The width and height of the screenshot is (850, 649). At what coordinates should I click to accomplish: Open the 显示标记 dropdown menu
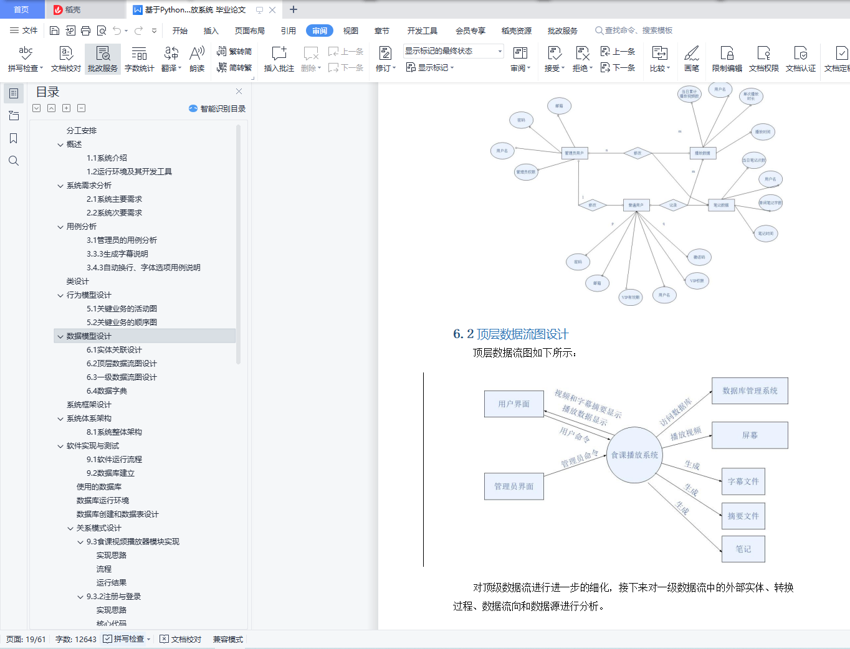tap(430, 67)
